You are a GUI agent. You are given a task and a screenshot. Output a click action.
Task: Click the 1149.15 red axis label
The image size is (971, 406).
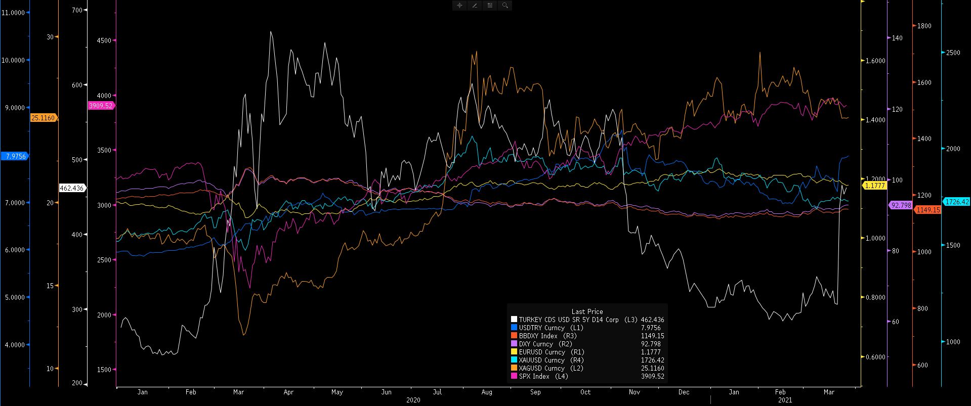click(928, 209)
